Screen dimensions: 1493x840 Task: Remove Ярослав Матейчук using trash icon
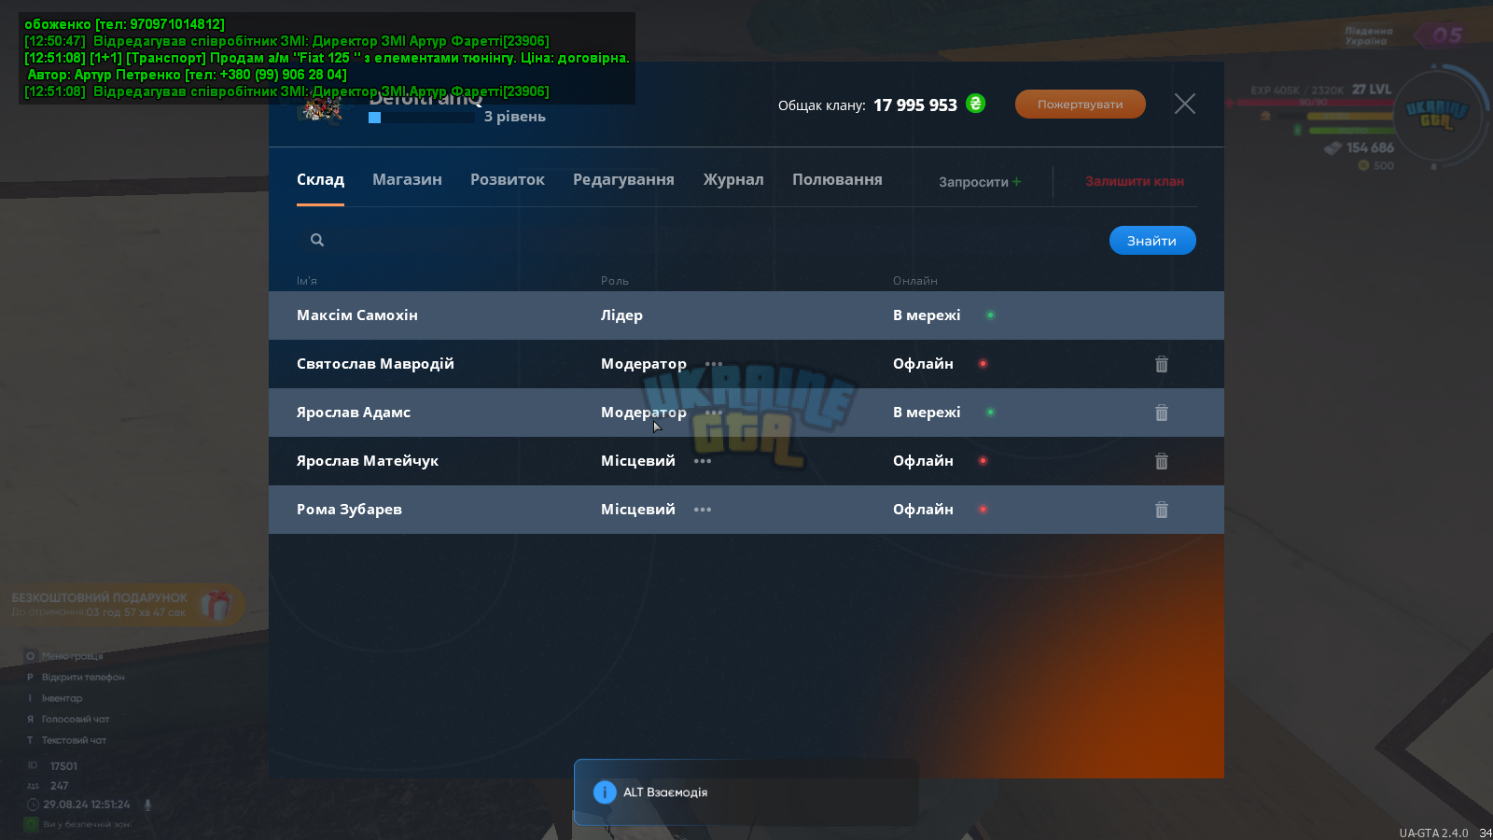[x=1162, y=461]
